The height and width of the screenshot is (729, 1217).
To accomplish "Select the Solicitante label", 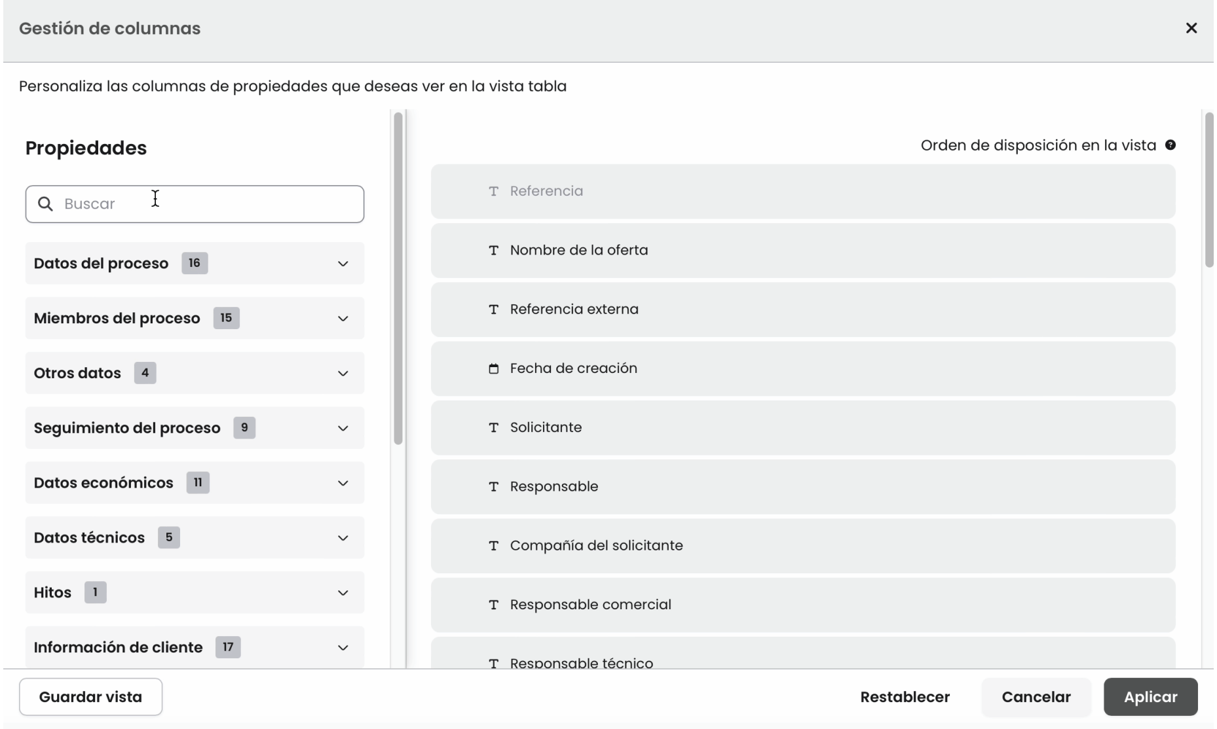I will click(546, 427).
